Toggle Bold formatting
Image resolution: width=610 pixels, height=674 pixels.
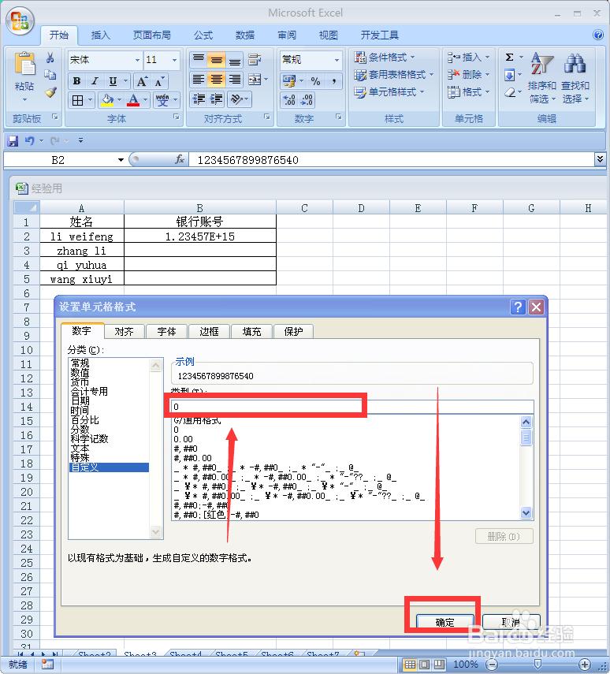tap(77, 81)
